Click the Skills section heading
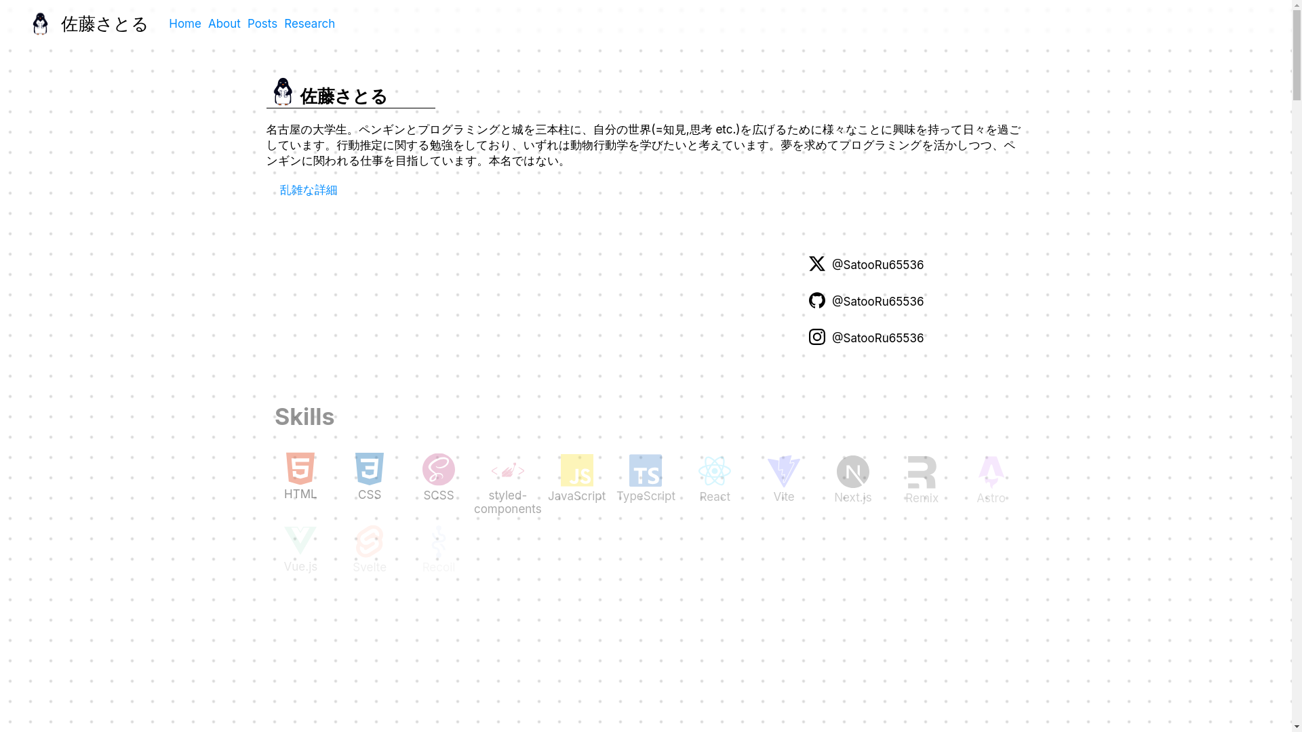Screen dimensions: 1302x732 pos(304,417)
